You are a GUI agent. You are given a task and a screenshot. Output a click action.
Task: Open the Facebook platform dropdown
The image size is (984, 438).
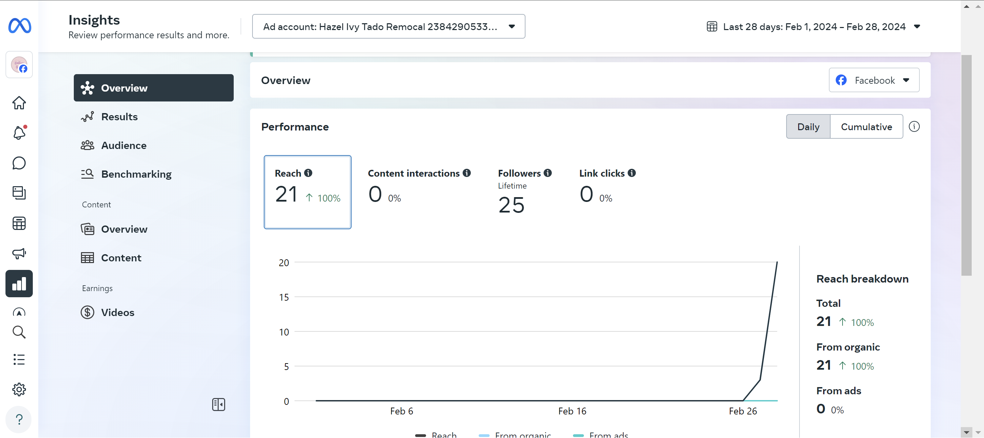point(874,80)
